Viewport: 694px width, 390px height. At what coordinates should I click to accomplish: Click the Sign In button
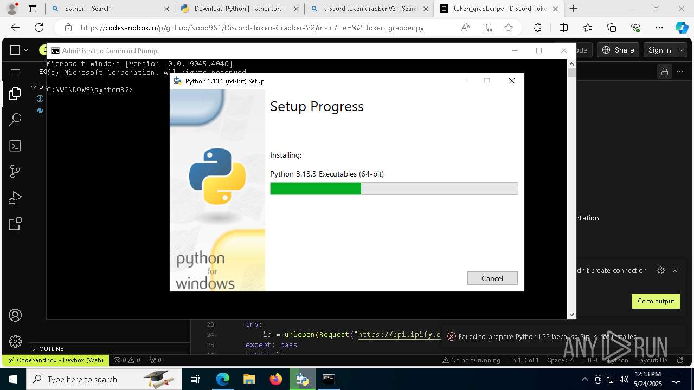(659, 50)
